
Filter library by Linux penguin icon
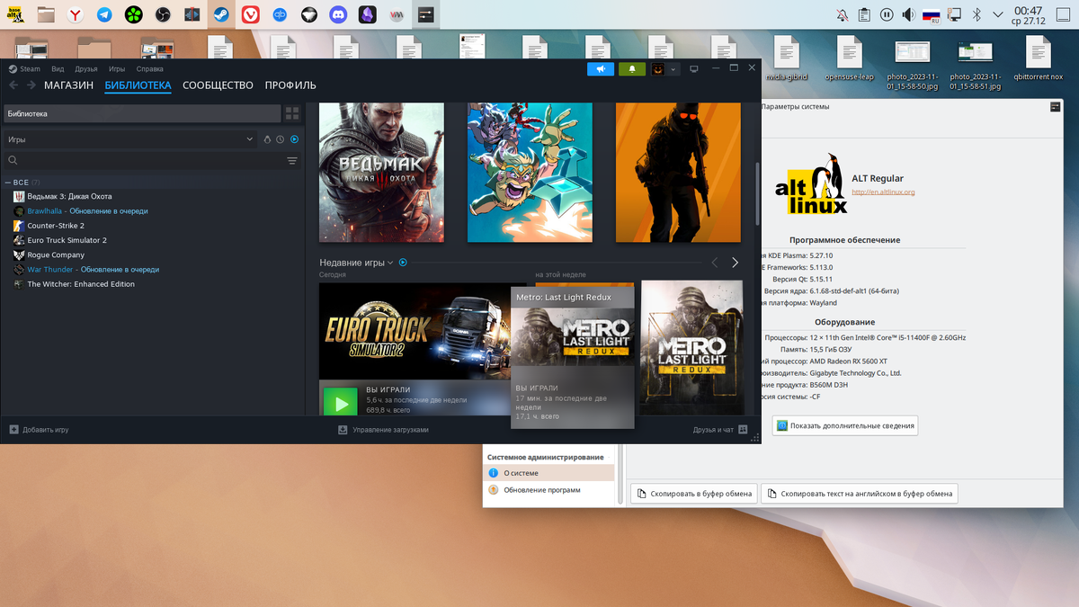pos(267,139)
